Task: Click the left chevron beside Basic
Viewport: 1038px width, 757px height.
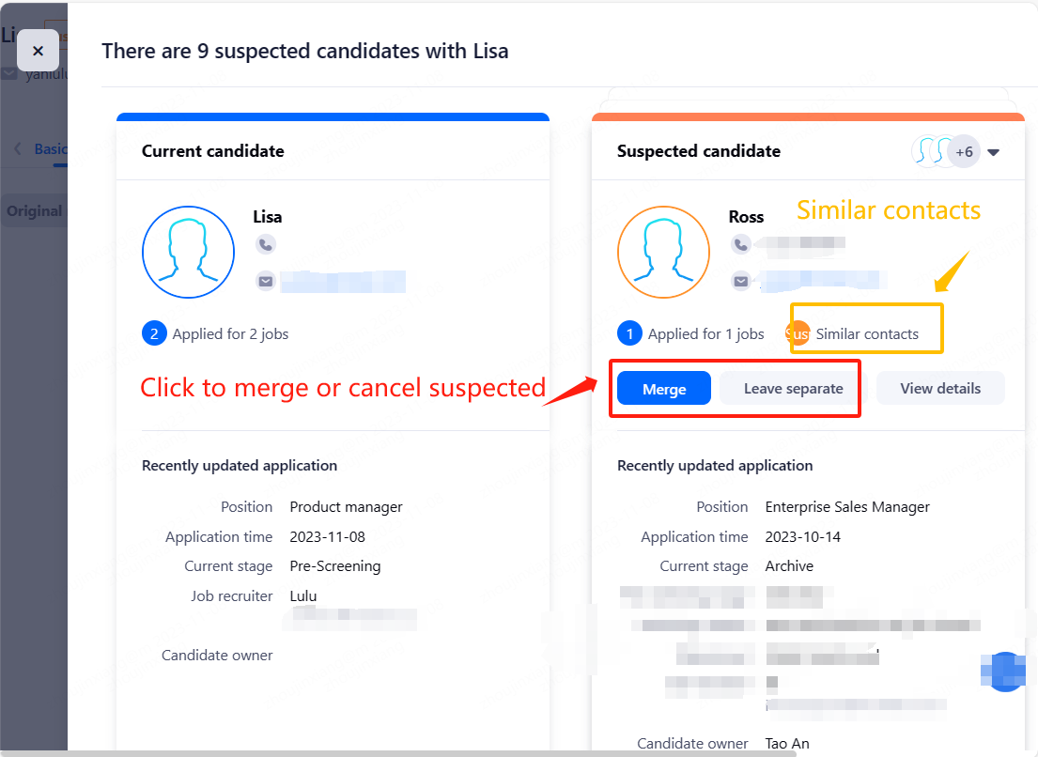Action: pyautogui.click(x=18, y=148)
